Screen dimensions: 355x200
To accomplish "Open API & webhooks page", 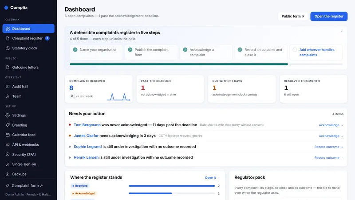I will [x=28, y=145].
